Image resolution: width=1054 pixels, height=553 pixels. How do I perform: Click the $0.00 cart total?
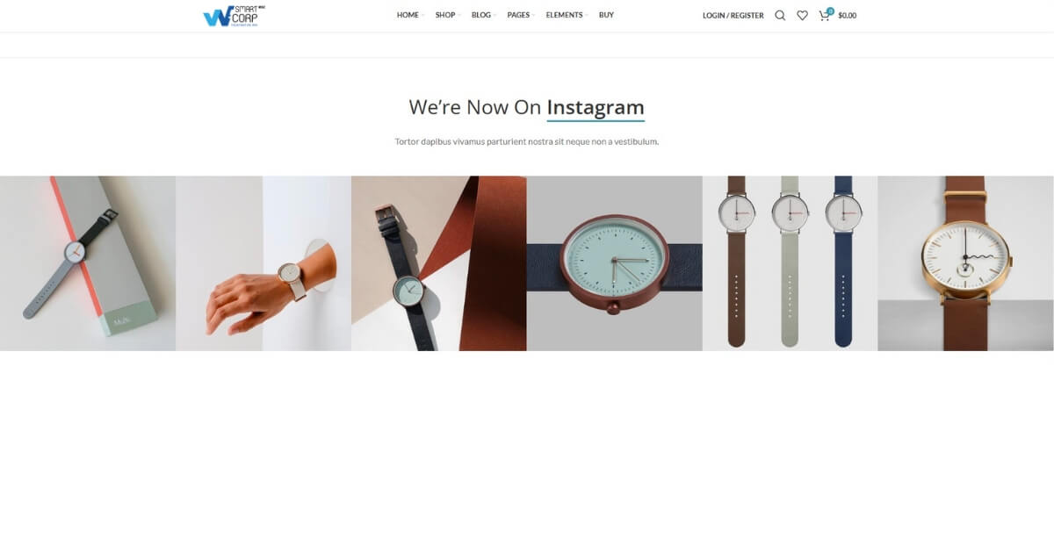pos(848,16)
